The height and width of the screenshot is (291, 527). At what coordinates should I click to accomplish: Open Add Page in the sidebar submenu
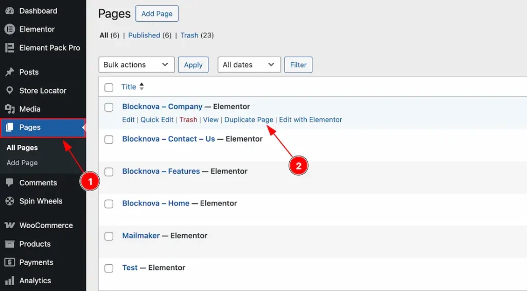pyautogui.click(x=22, y=163)
